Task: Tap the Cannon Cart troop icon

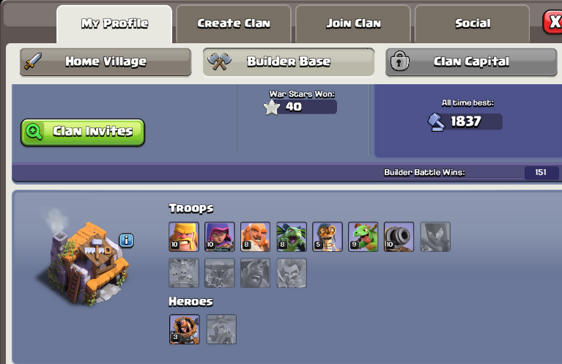Action: click(x=399, y=237)
